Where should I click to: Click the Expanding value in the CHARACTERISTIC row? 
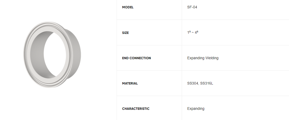click(x=196, y=109)
